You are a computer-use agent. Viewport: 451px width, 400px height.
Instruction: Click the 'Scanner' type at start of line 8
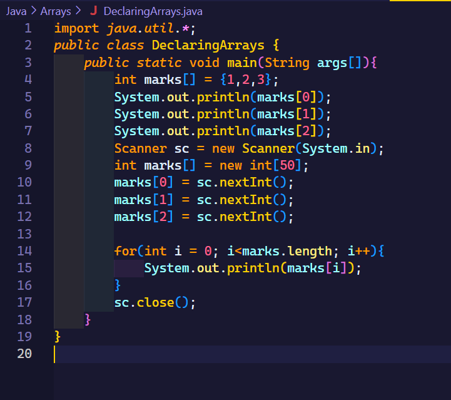coord(141,148)
